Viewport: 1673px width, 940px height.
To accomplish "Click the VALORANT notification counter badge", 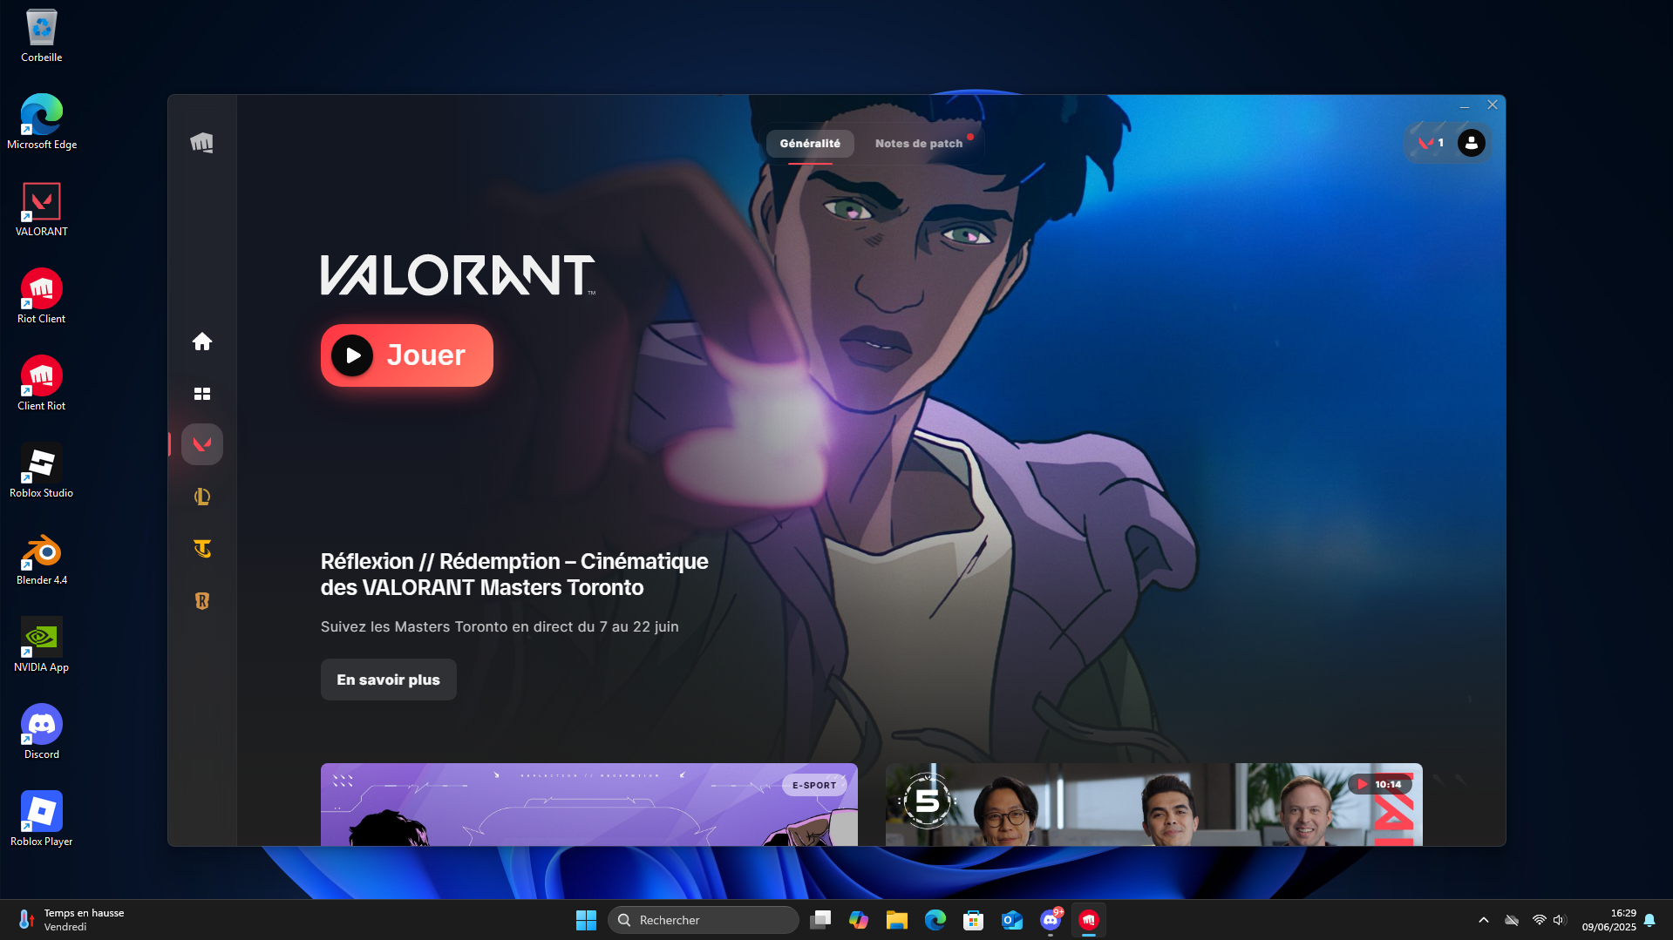I will pyautogui.click(x=1431, y=143).
